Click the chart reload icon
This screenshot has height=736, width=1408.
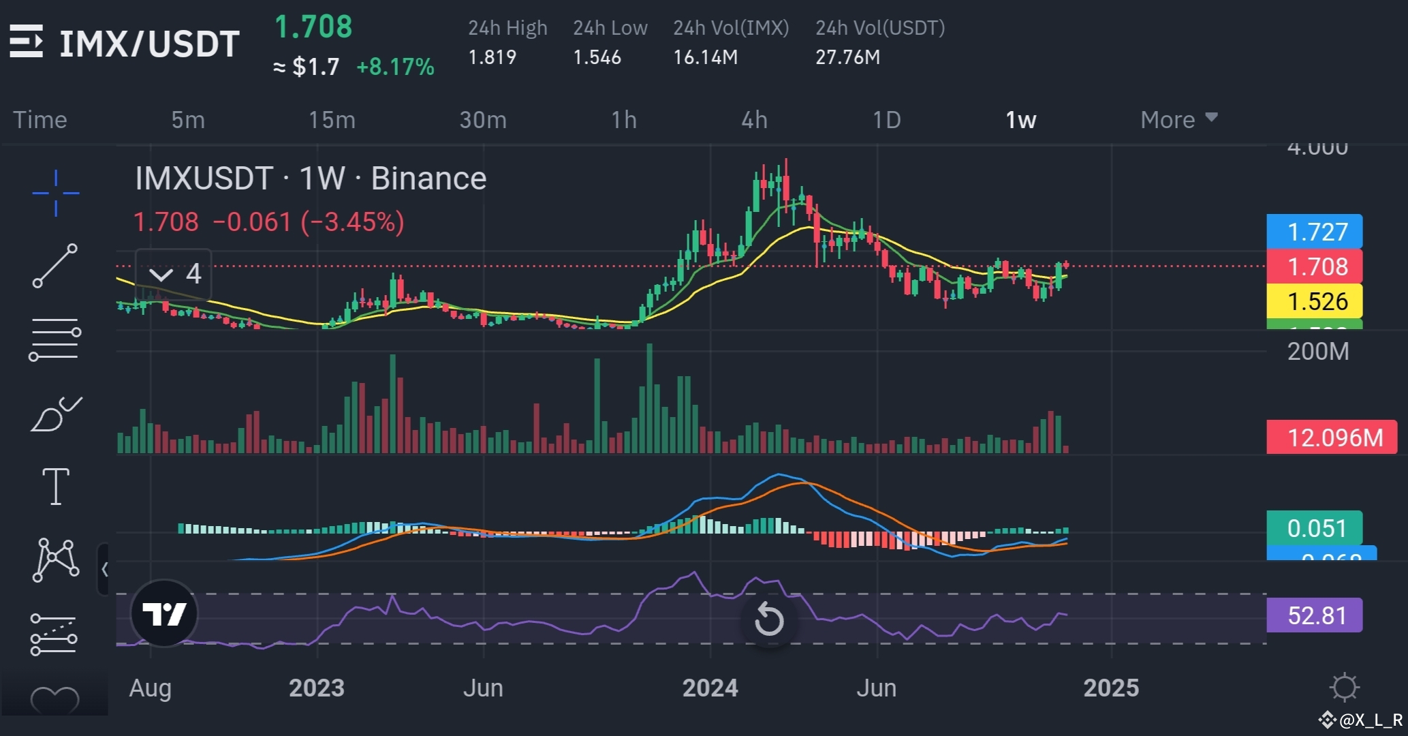[x=769, y=620]
